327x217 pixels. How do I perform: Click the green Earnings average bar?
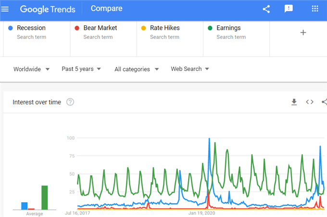pos(45,197)
